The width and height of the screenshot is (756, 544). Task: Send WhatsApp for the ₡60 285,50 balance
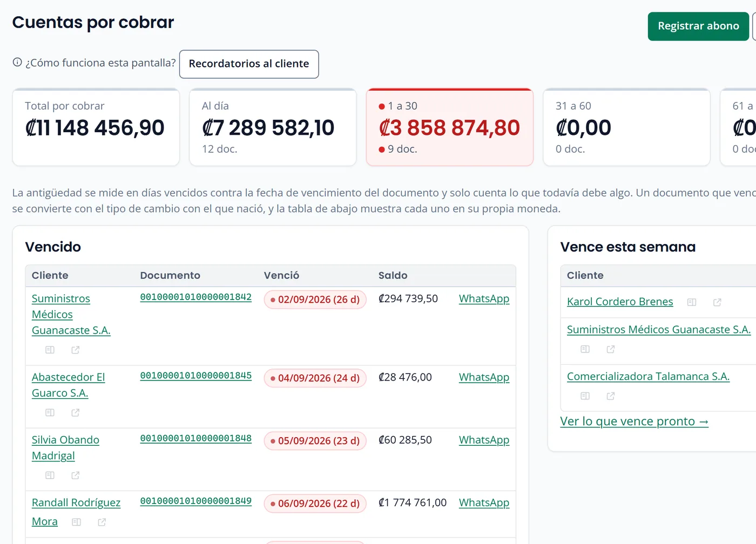point(484,440)
